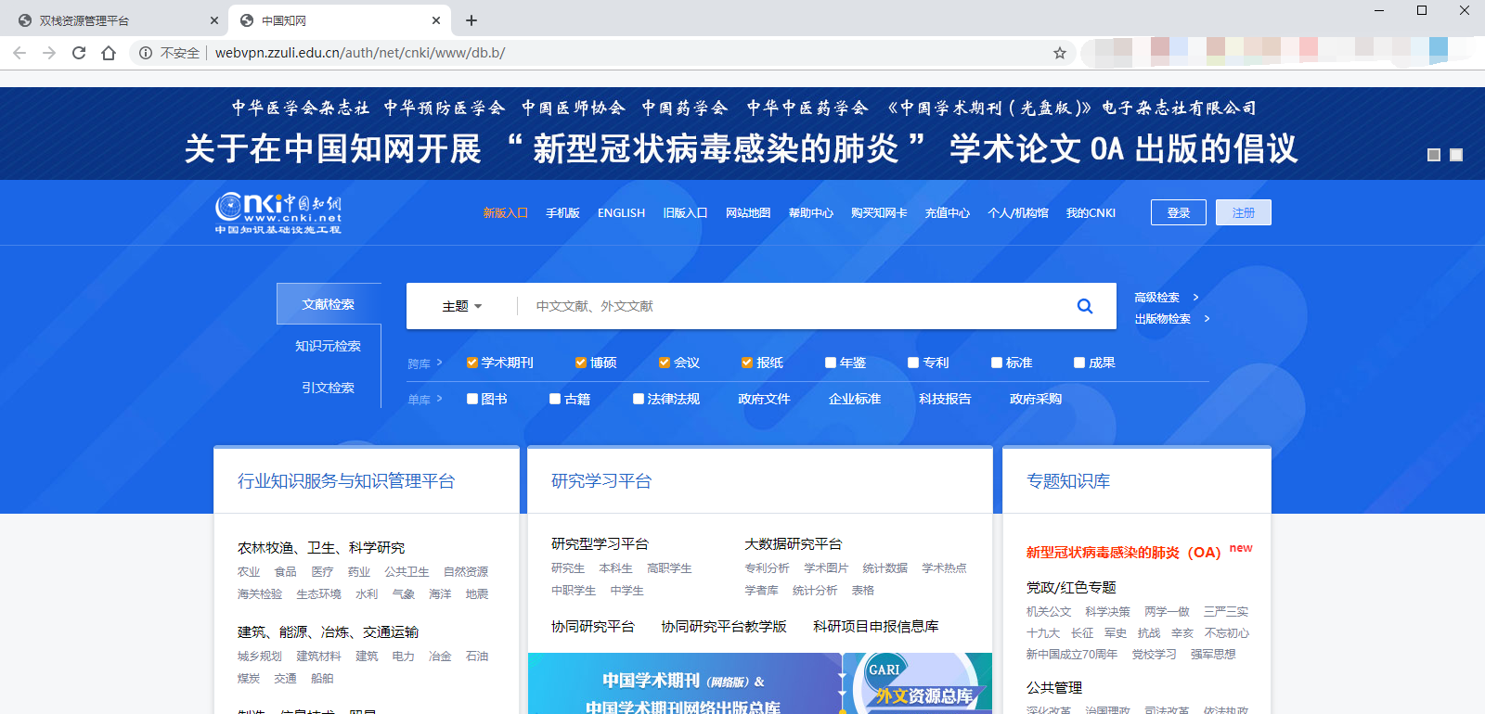Open 企业标准 database link
1485x714 pixels.
point(855,399)
